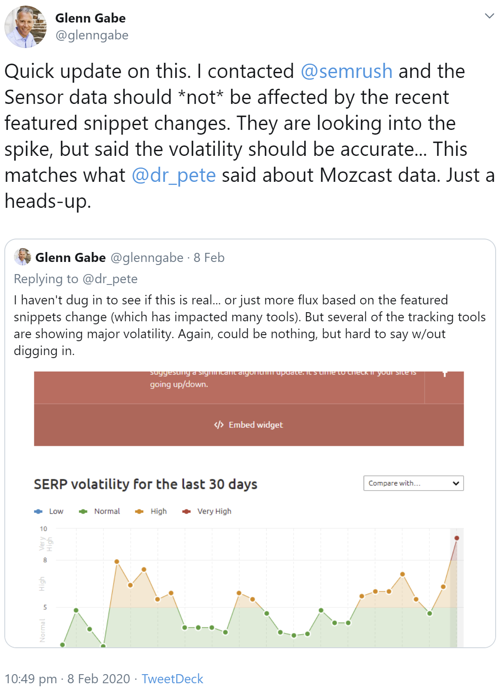
Task: Select the orange High legend marker
Action: (x=139, y=511)
